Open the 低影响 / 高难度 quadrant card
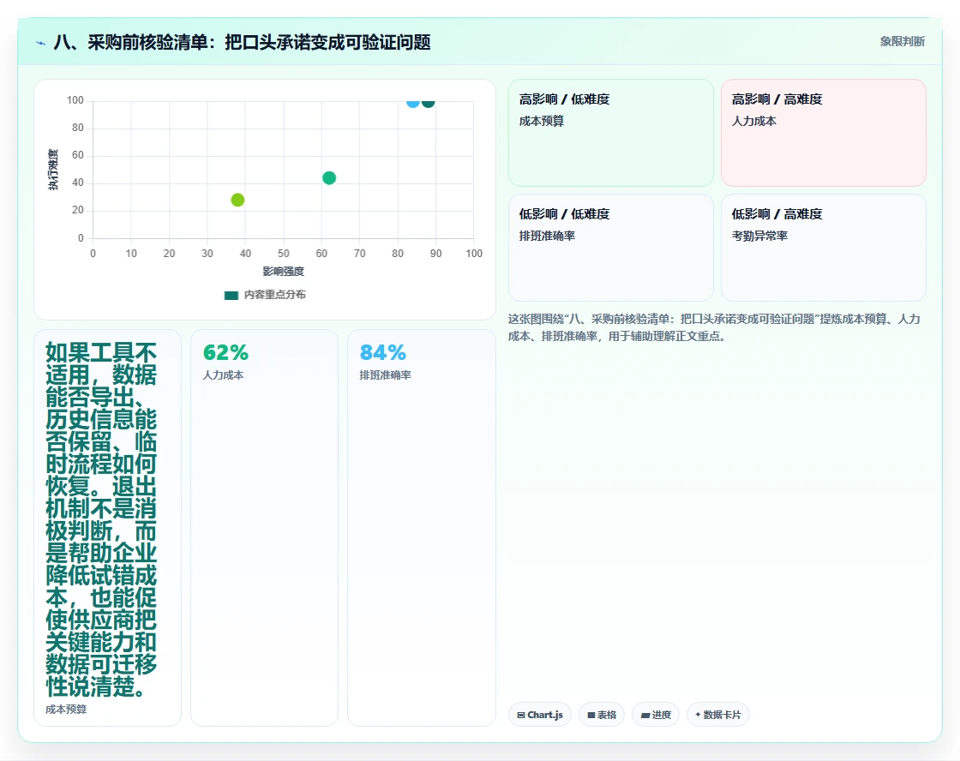 pos(823,248)
